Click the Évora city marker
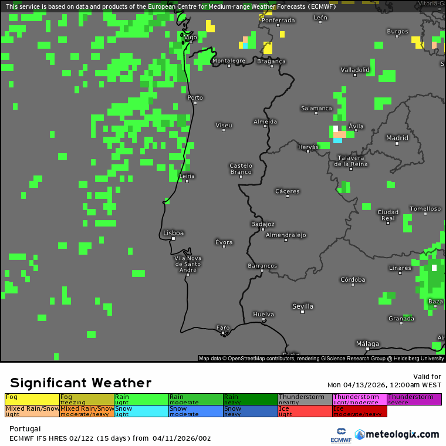Screen dimensions: 446x446 coord(224,246)
